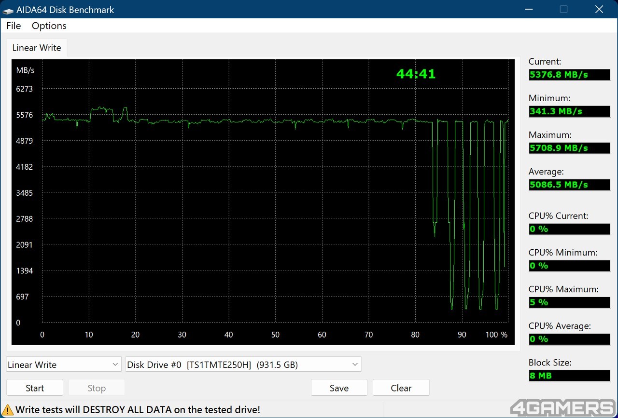The width and height of the screenshot is (618, 418).
Task: Click the Stop button
Action: pos(97,388)
